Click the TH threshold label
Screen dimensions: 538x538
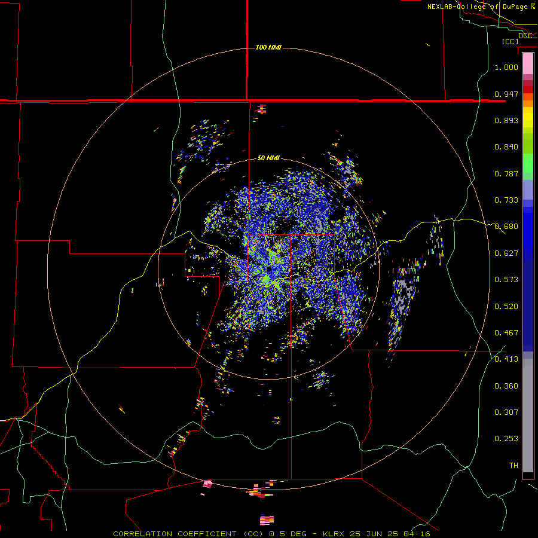[513, 466]
